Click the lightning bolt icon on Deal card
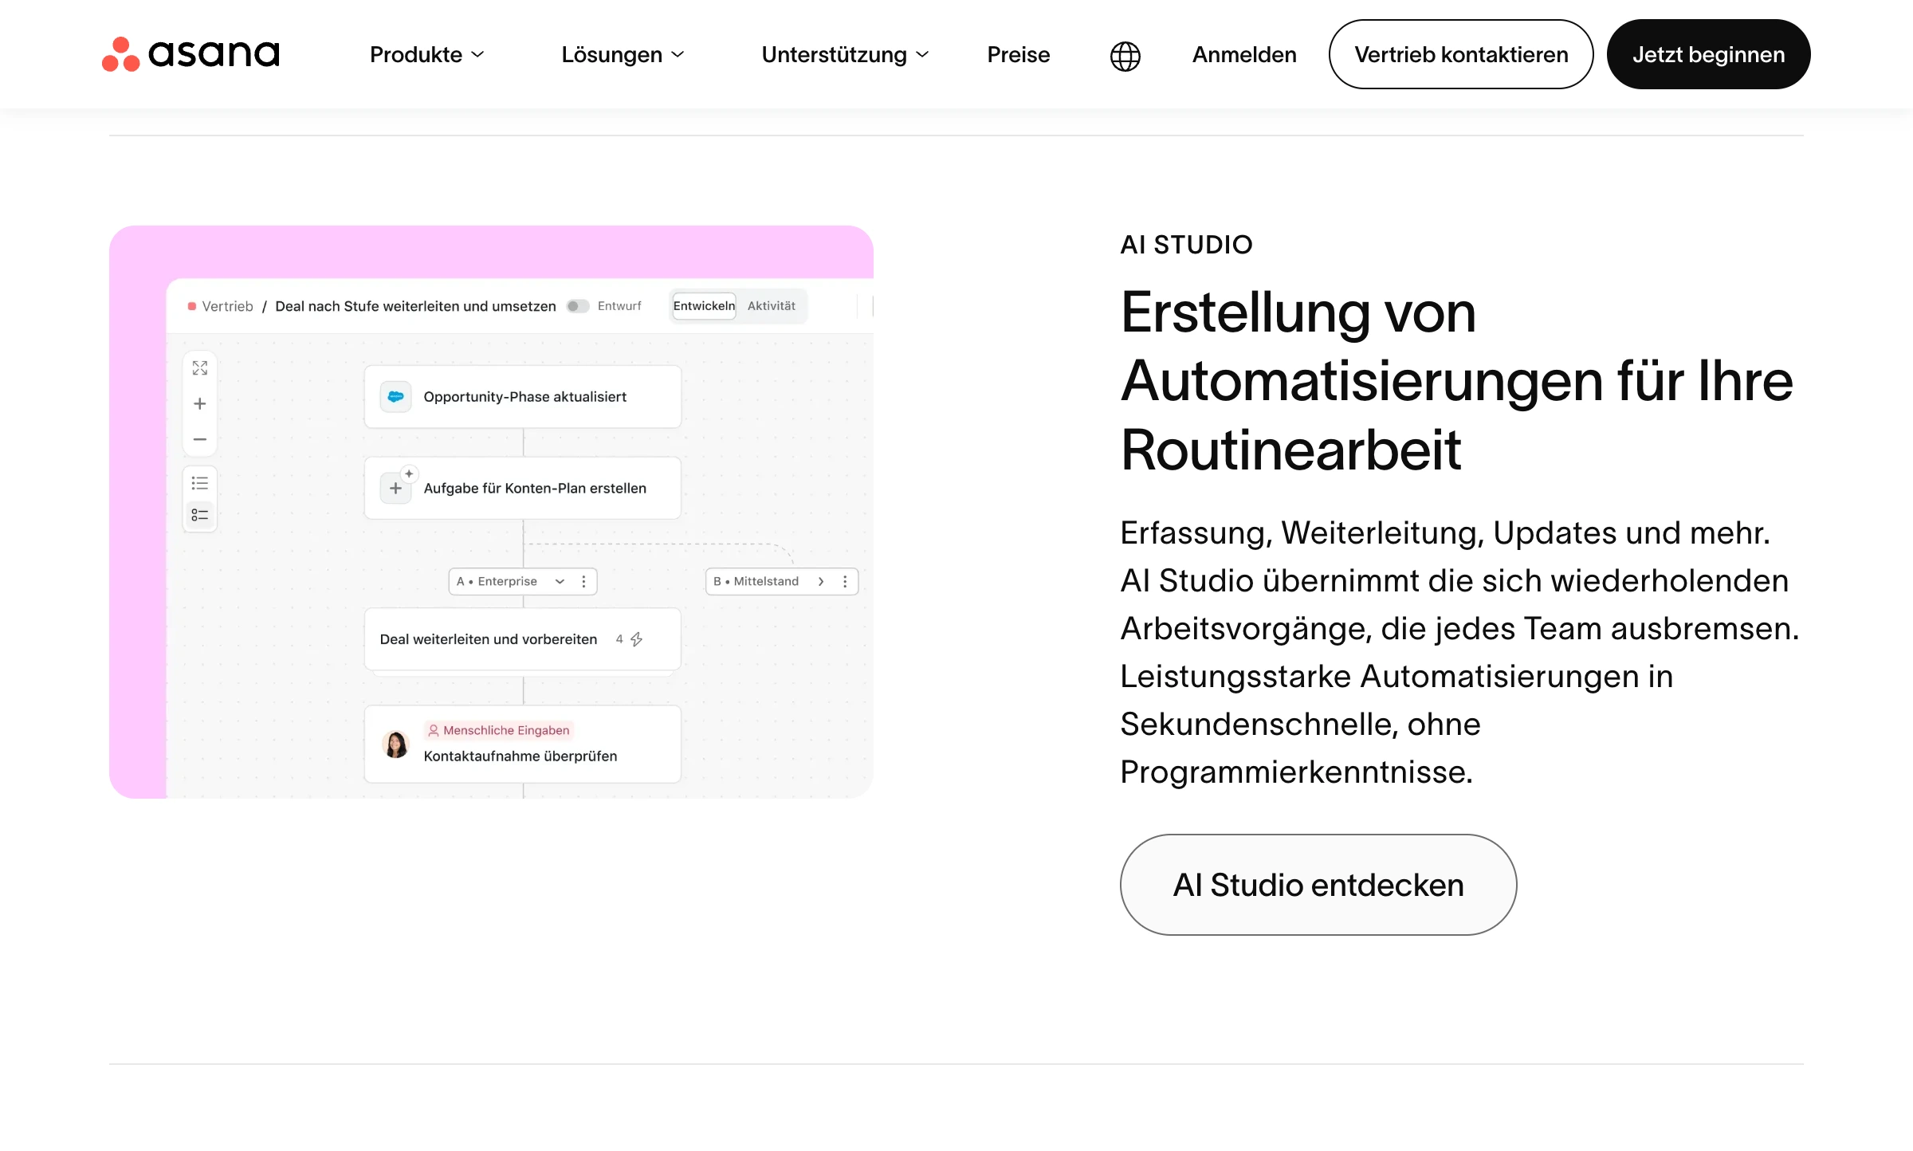 (637, 639)
